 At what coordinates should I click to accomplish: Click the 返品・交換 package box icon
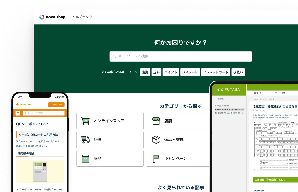click(156, 140)
